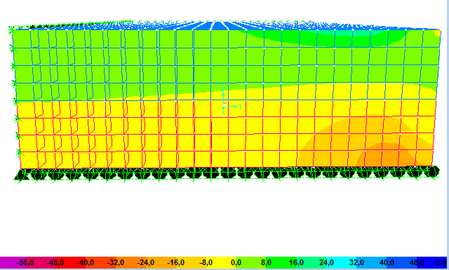Image resolution: width=449 pixels, height=270 pixels.
Task: Click the vertical pane border at right edge
Action: pyautogui.click(x=448, y=129)
